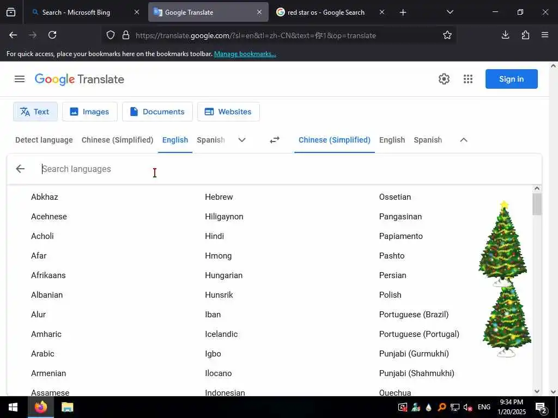Select the Images translation mode

click(x=90, y=112)
